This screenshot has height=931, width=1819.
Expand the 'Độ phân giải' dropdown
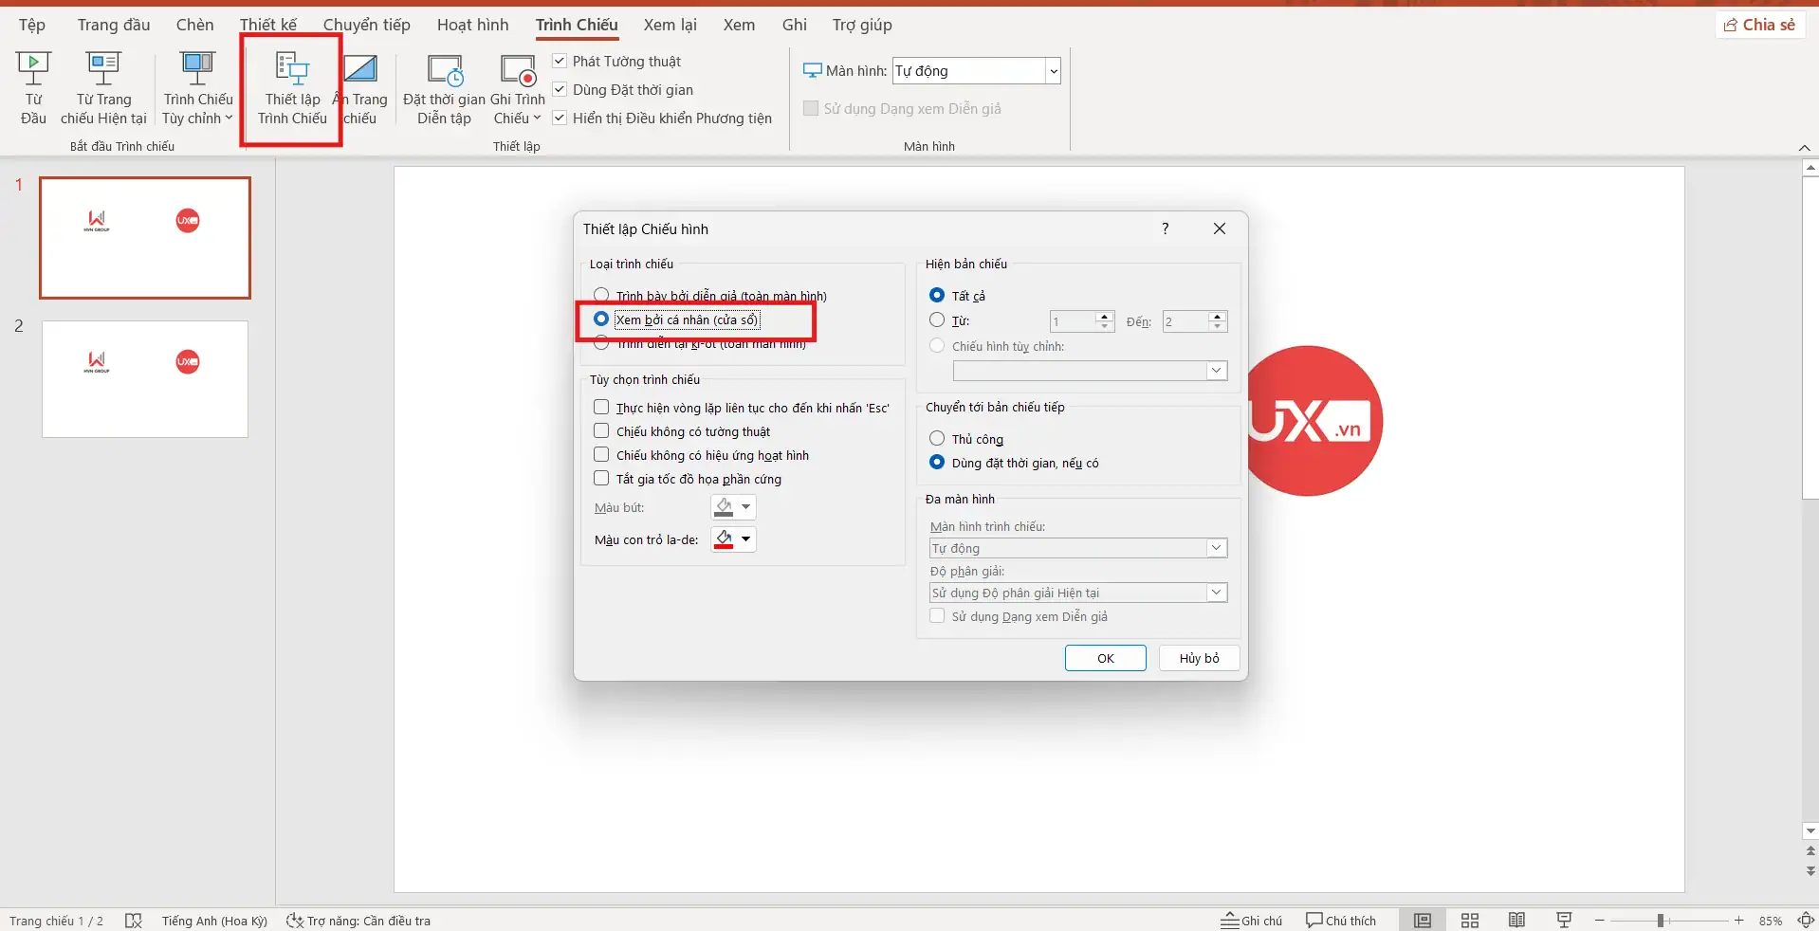tap(1217, 592)
